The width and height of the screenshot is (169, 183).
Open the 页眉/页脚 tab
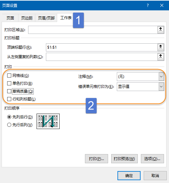pyautogui.click(x=46, y=18)
